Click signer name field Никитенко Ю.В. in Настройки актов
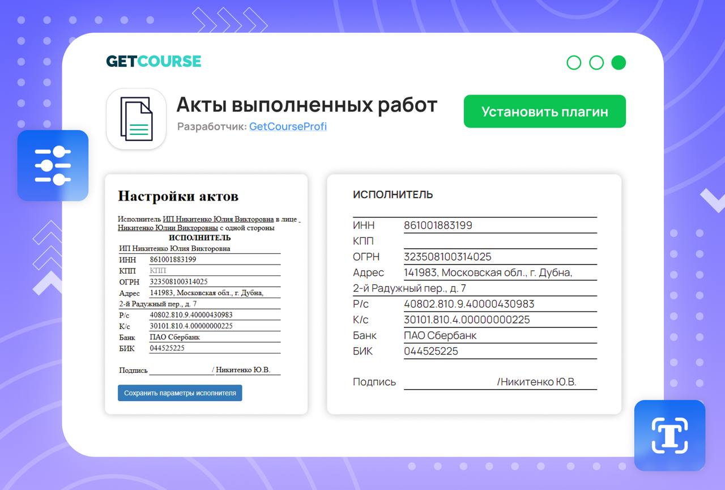The width and height of the screenshot is (725, 490). coord(248,370)
